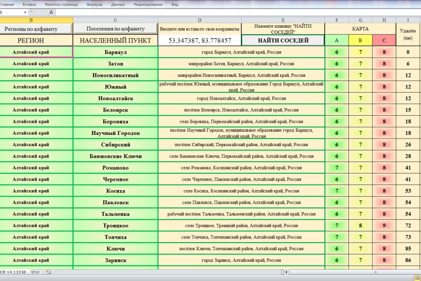Click the РЕГИОН header cell
Viewport: 421px width, 281px height.
pos(36,40)
